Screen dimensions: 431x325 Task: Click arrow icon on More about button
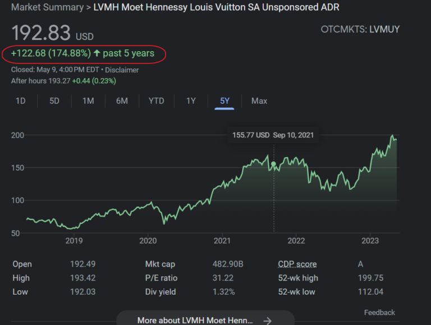[x=268, y=321]
